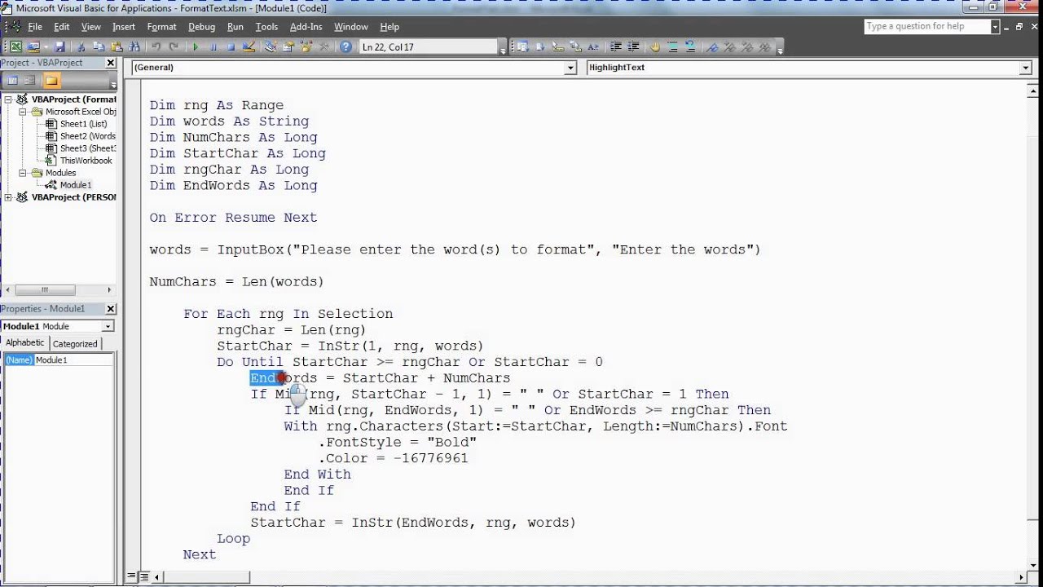Open the (General) object dropdown
1043x587 pixels.
pyautogui.click(x=570, y=68)
